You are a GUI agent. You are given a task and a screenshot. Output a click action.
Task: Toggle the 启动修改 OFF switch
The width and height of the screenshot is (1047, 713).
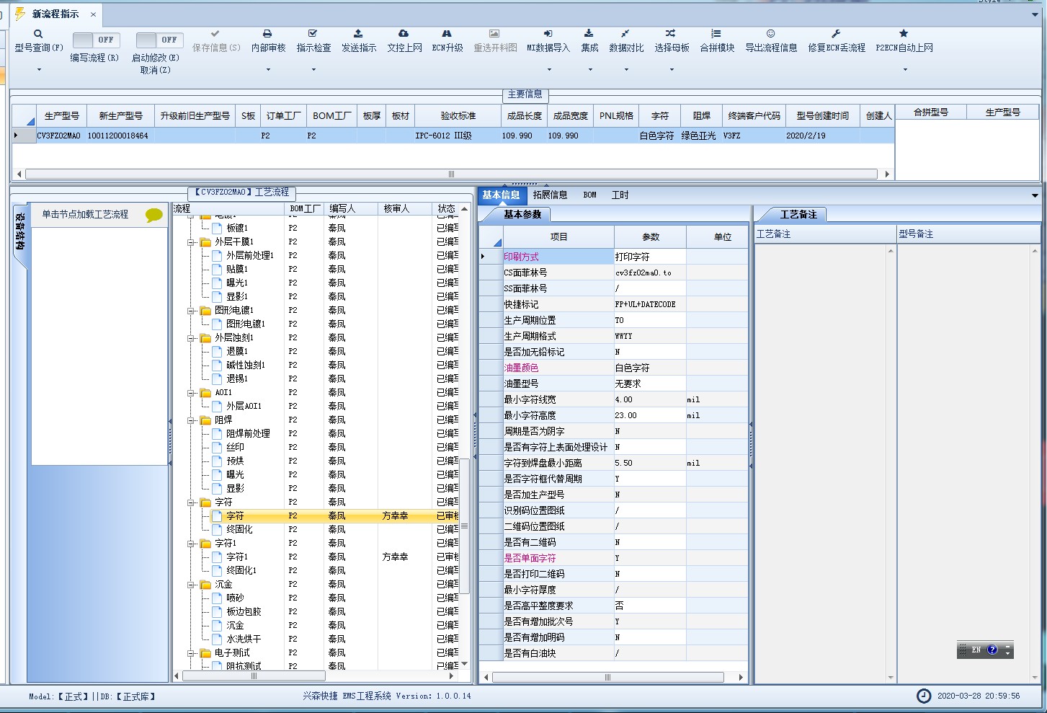click(159, 40)
